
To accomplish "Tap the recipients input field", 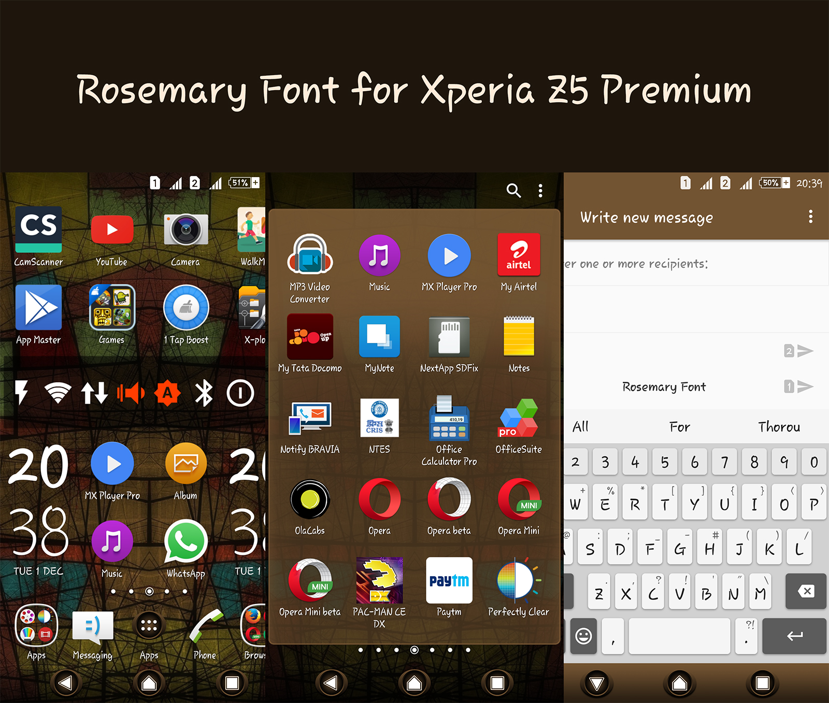I will point(696,264).
